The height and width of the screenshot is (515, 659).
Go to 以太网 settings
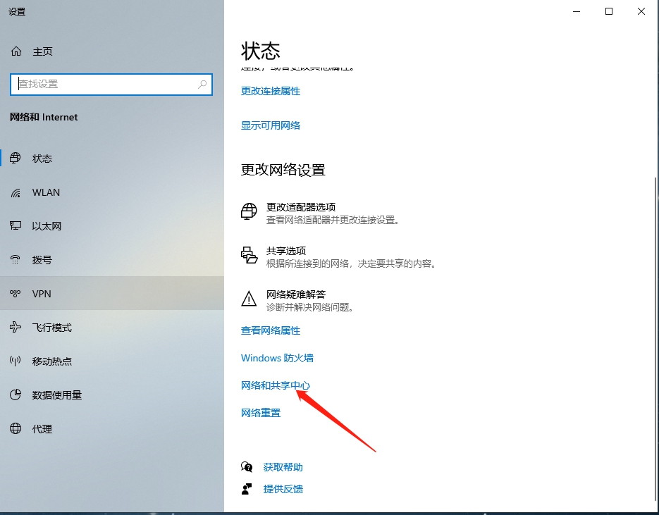tap(112, 226)
